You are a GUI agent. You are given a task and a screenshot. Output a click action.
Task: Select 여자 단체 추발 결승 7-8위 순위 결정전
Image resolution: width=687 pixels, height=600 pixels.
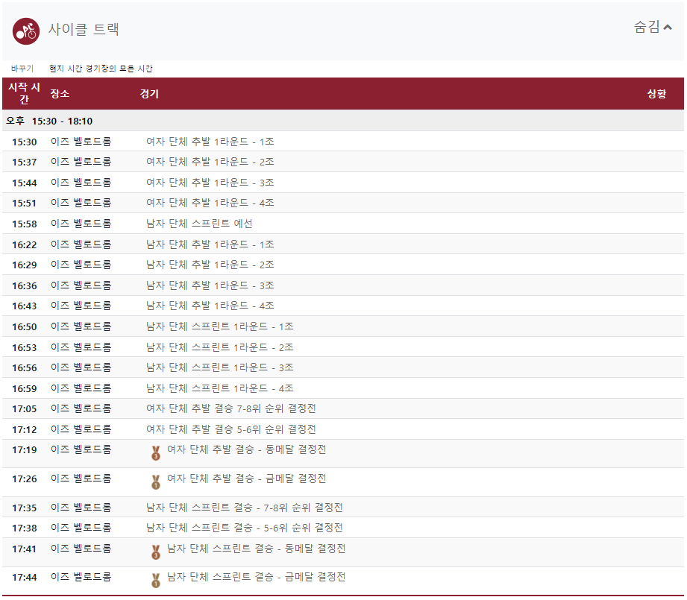231,408
